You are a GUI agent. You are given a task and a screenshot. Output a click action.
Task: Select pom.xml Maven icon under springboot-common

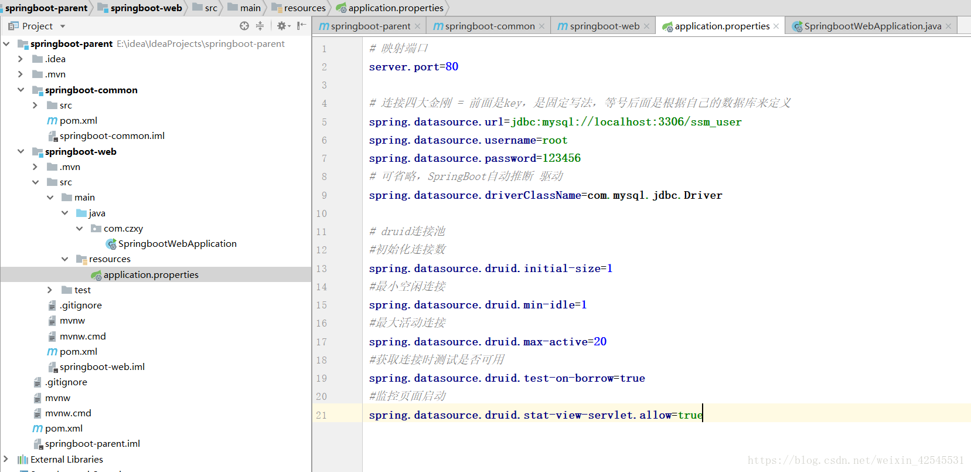tap(52, 121)
